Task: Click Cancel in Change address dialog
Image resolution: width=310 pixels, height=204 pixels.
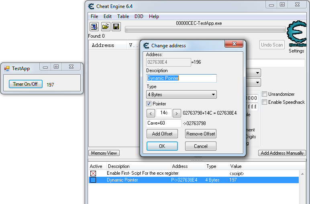Action: (x=201, y=146)
